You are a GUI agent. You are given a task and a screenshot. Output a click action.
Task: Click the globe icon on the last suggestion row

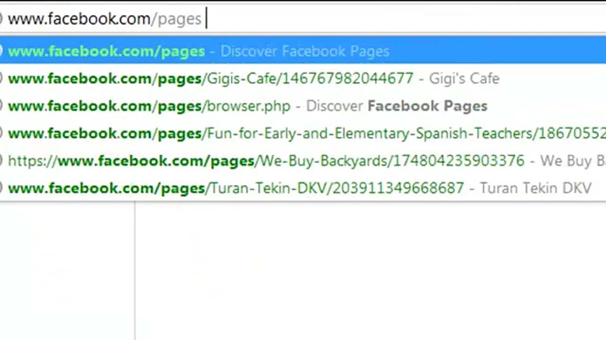[2, 188]
